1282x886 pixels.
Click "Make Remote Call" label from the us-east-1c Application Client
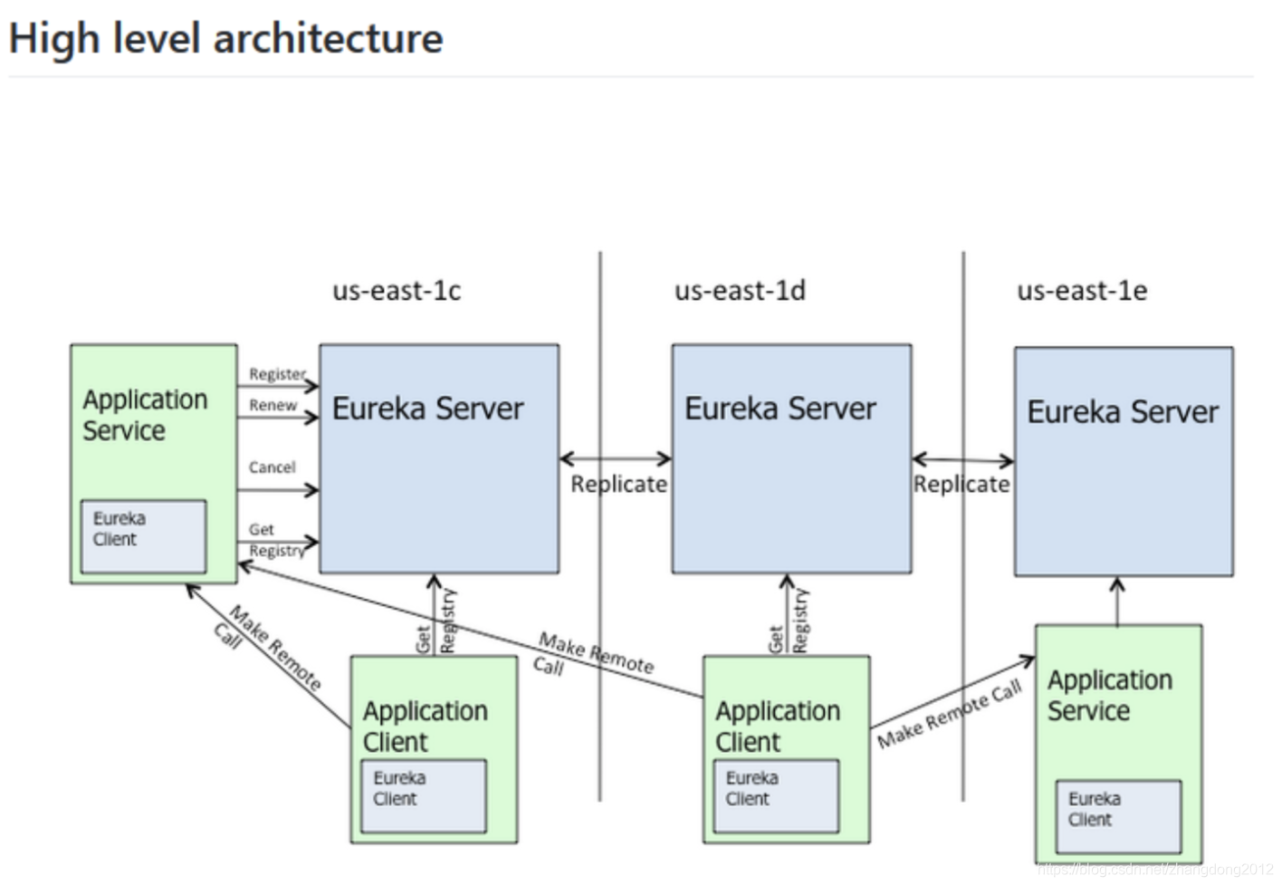pyautogui.click(x=268, y=649)
